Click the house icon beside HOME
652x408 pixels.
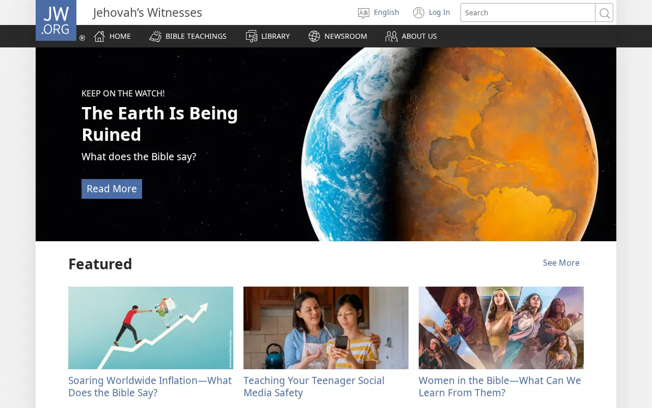99,36
